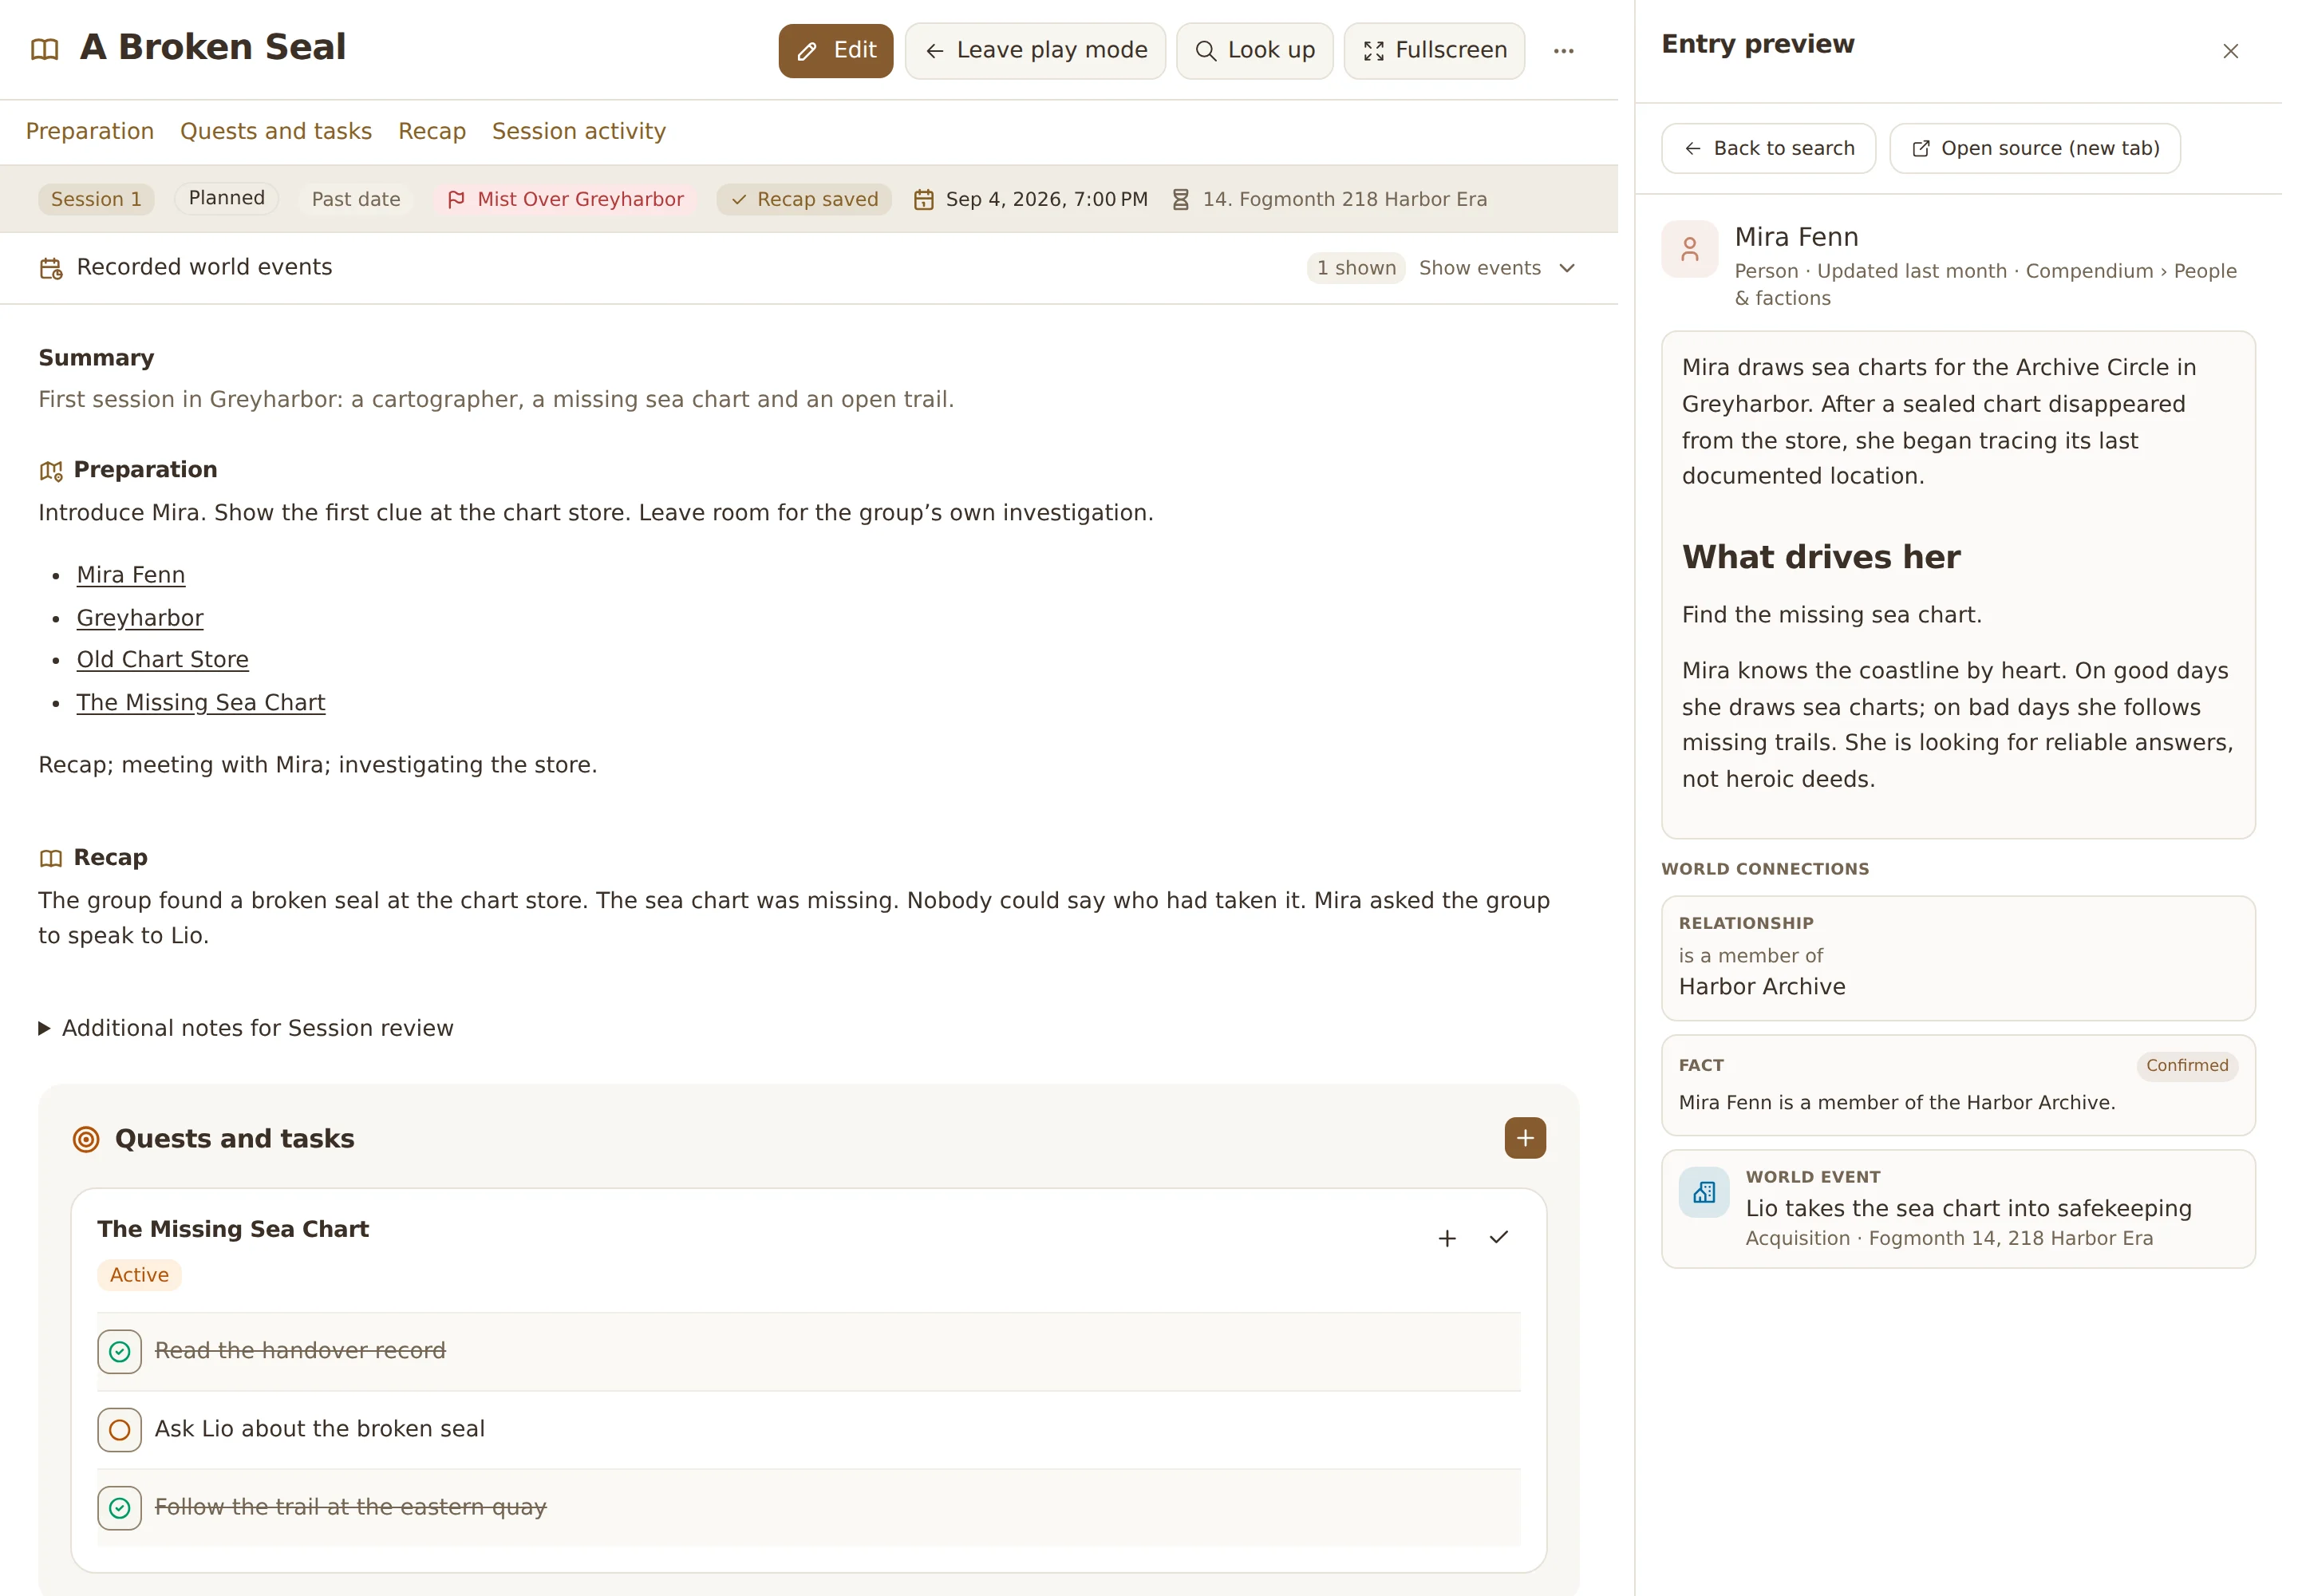Expand Show events dropdown
The height and width of the screenshot is (1596, 2298).
click(1496, 268)
